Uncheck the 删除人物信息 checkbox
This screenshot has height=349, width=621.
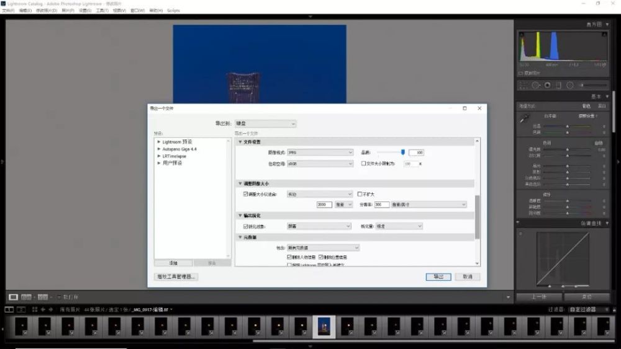click(289, 257)
